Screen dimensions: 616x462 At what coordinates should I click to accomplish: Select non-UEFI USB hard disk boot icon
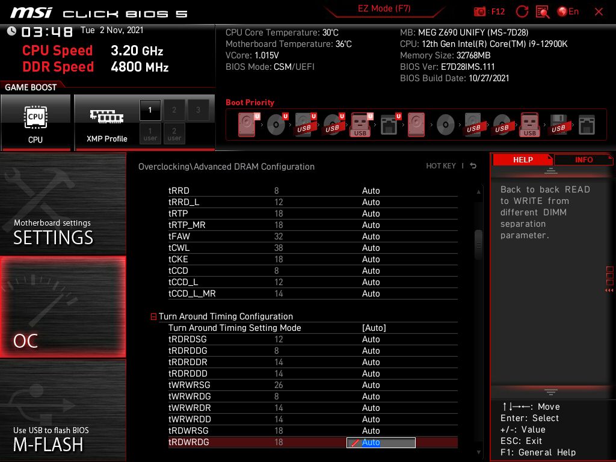(474, 125)
